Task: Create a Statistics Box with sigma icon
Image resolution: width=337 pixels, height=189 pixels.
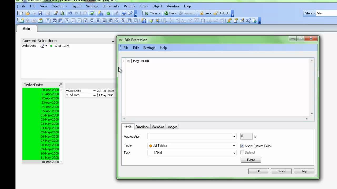Action: click(54, 21)
